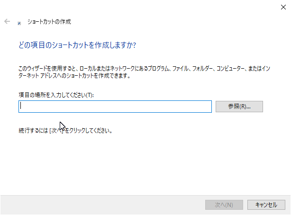Open the 参照(R)... browse dialog

click(239, 107)
